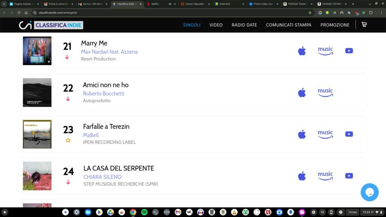Image resolution: width=386 pixels, height=217 pixels.
Task: Click the Autoprodotto label text
Action: [x=96, y=101]
